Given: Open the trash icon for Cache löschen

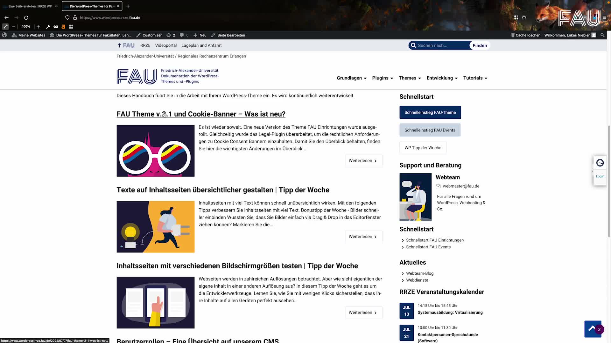Looking at the screenshot, I should 512,35.
